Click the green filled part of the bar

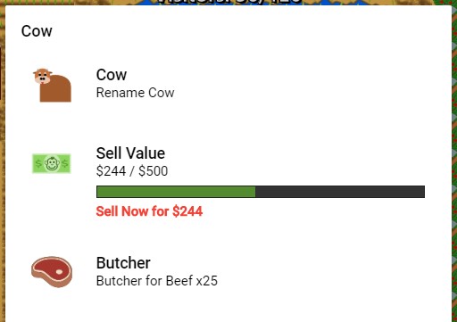[176, 192]
